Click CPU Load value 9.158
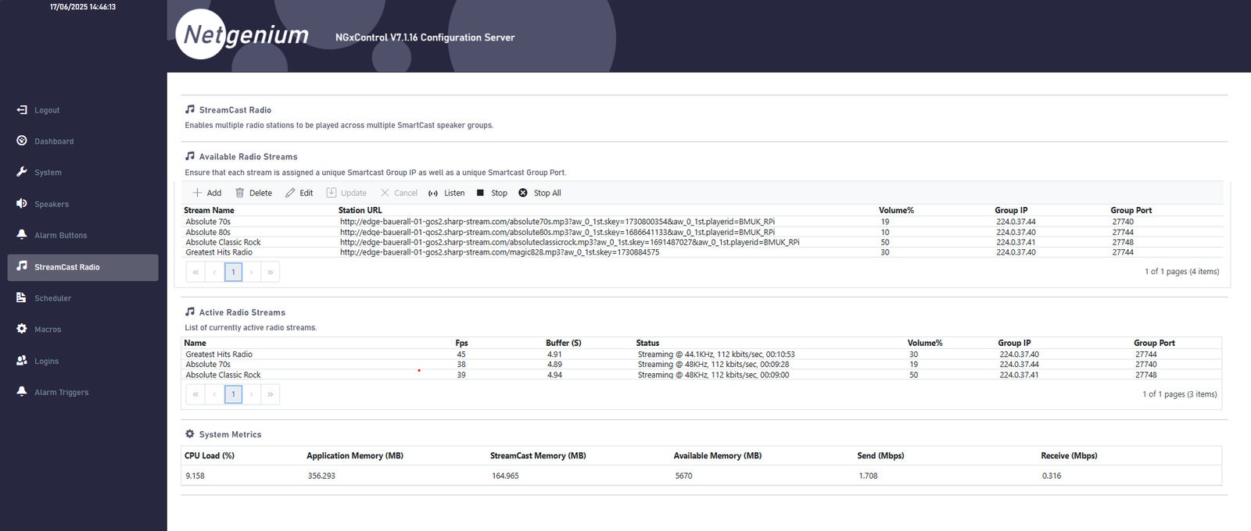The height and width of the screenshot is (531, 1251). (195, 476)
